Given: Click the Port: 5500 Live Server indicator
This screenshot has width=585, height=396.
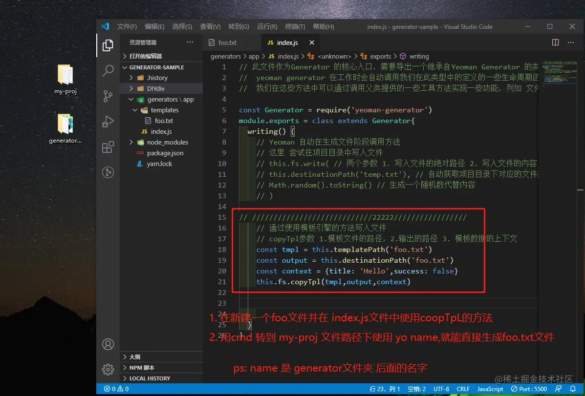Looking at the screenshot, I should tap(529, 389).
